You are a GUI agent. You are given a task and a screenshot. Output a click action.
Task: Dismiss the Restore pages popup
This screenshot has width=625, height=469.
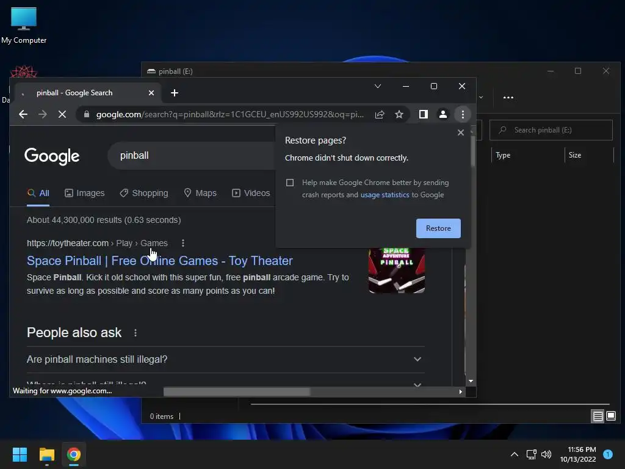point(461,133)
